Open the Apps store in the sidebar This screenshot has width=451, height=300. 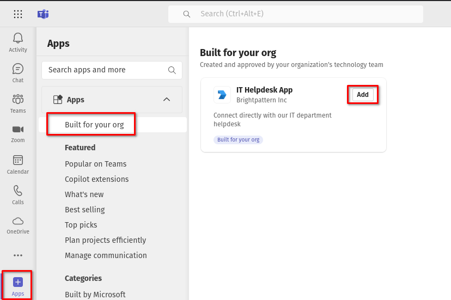(x=18, y=286)
